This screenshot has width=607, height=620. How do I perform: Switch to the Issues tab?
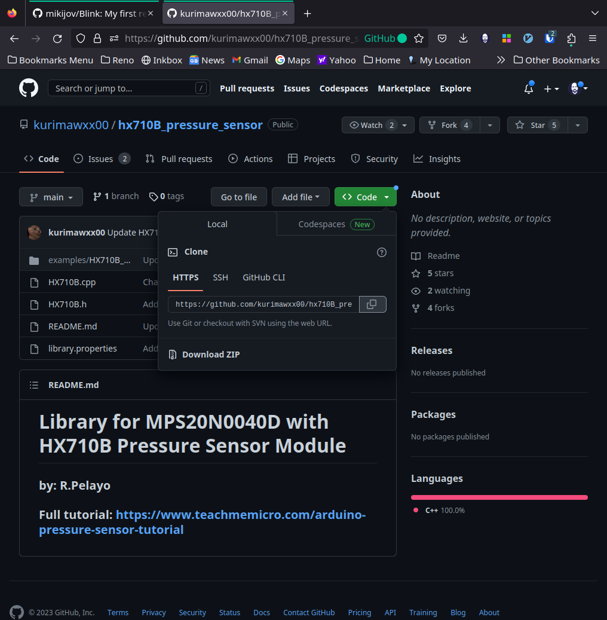[x=102, y=159]
